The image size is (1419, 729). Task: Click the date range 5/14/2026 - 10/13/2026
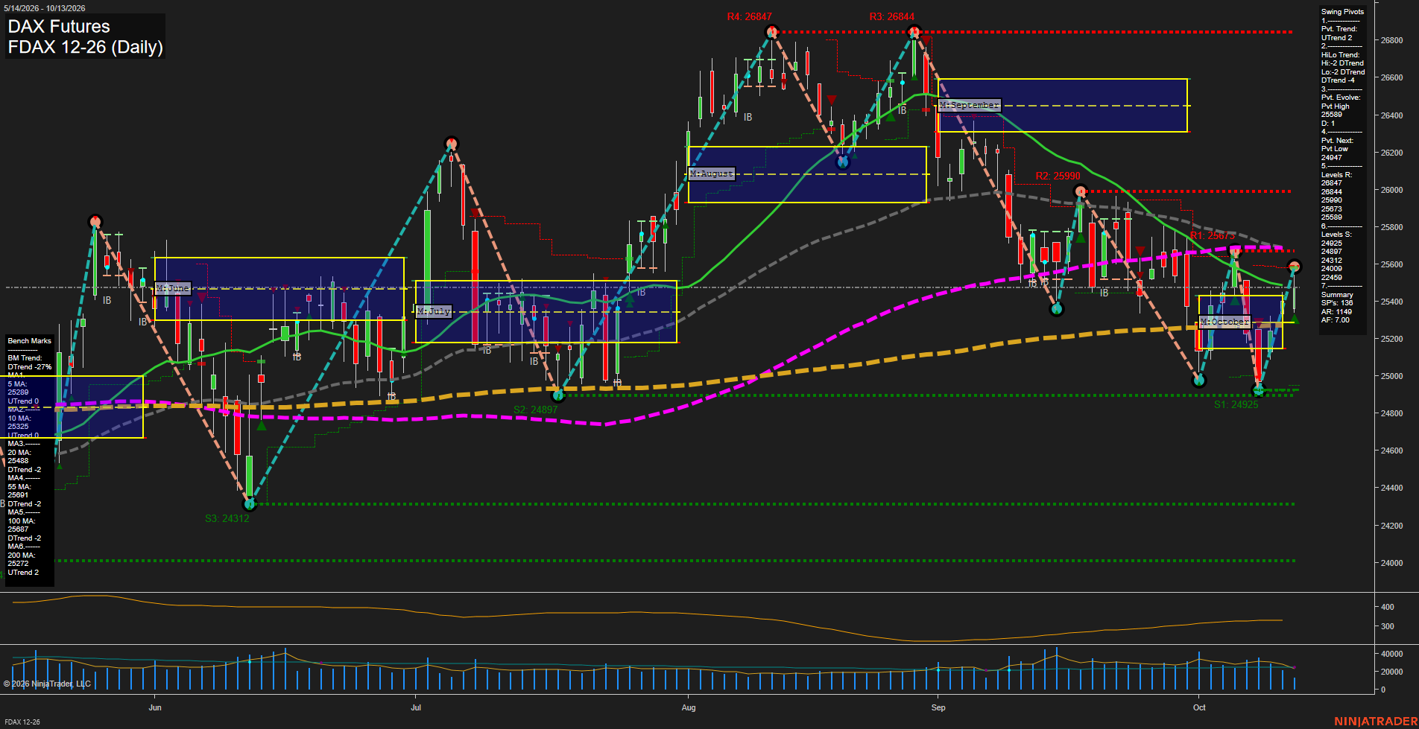tap(45, 8)
